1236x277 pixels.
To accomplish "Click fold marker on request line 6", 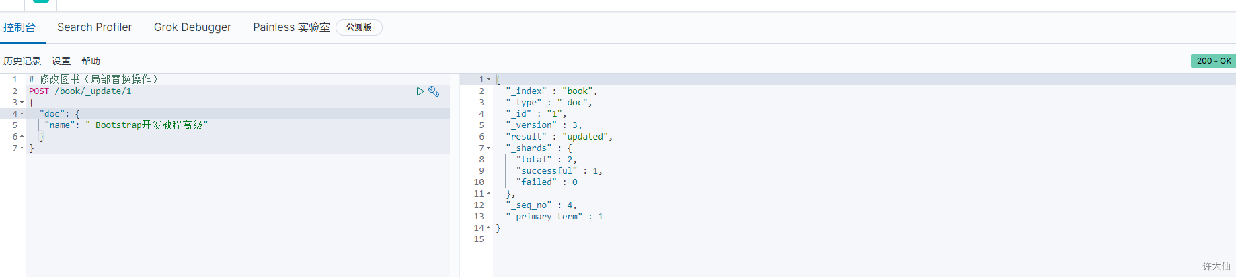I will 22,137.
